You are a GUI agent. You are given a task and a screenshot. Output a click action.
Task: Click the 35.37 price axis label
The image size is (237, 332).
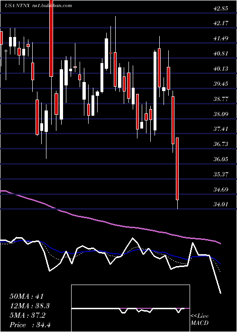pos(221,175)
